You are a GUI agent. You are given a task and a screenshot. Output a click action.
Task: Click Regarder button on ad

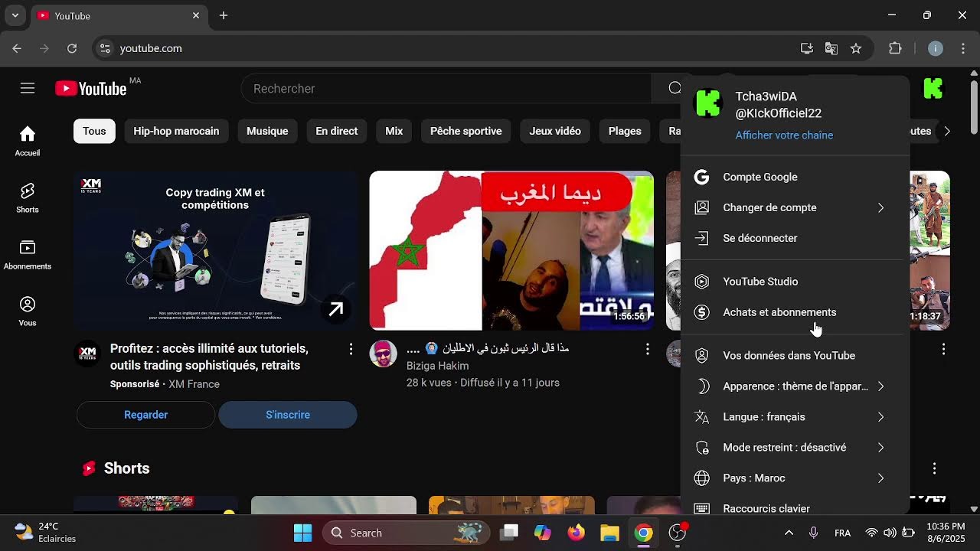click(145, 415)
